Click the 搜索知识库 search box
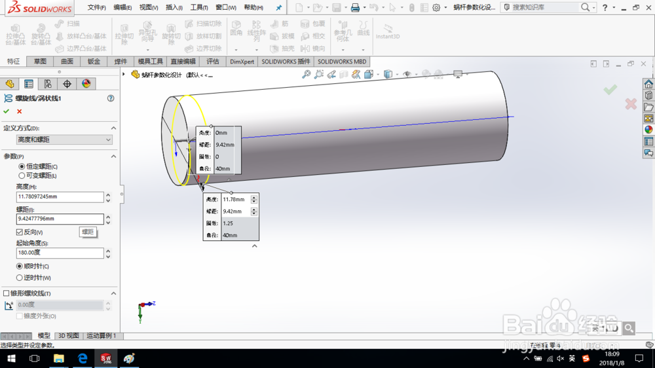 [543, 7]
